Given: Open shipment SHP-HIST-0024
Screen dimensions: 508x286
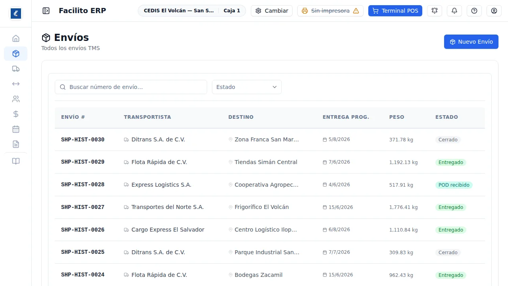Looking at the screenshot, I should coord(83,275).
